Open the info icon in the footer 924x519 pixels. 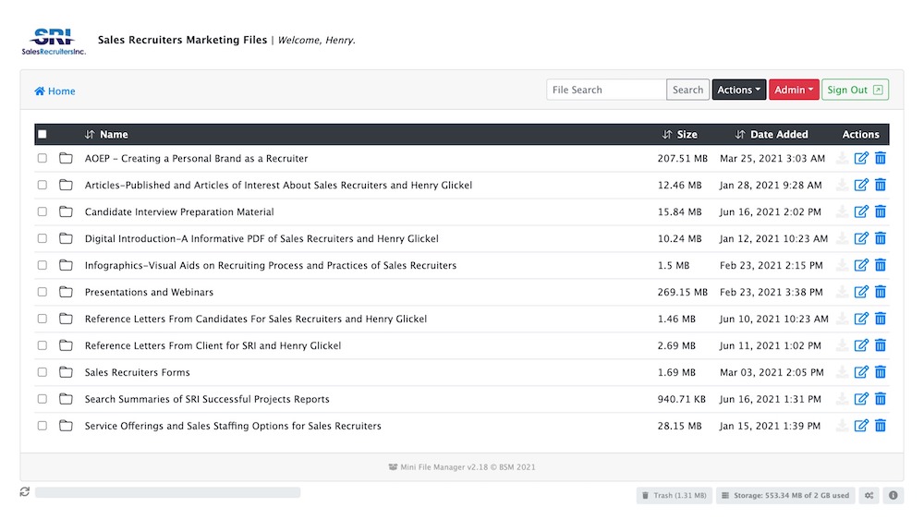[x=894, y=495]
